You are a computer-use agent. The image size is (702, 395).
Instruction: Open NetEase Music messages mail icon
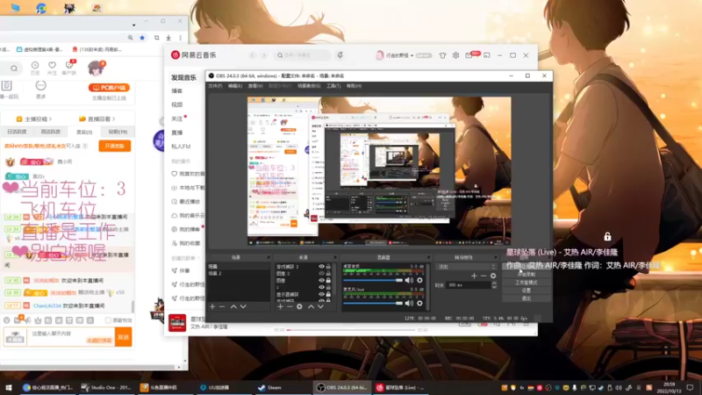tap(469, 55)
